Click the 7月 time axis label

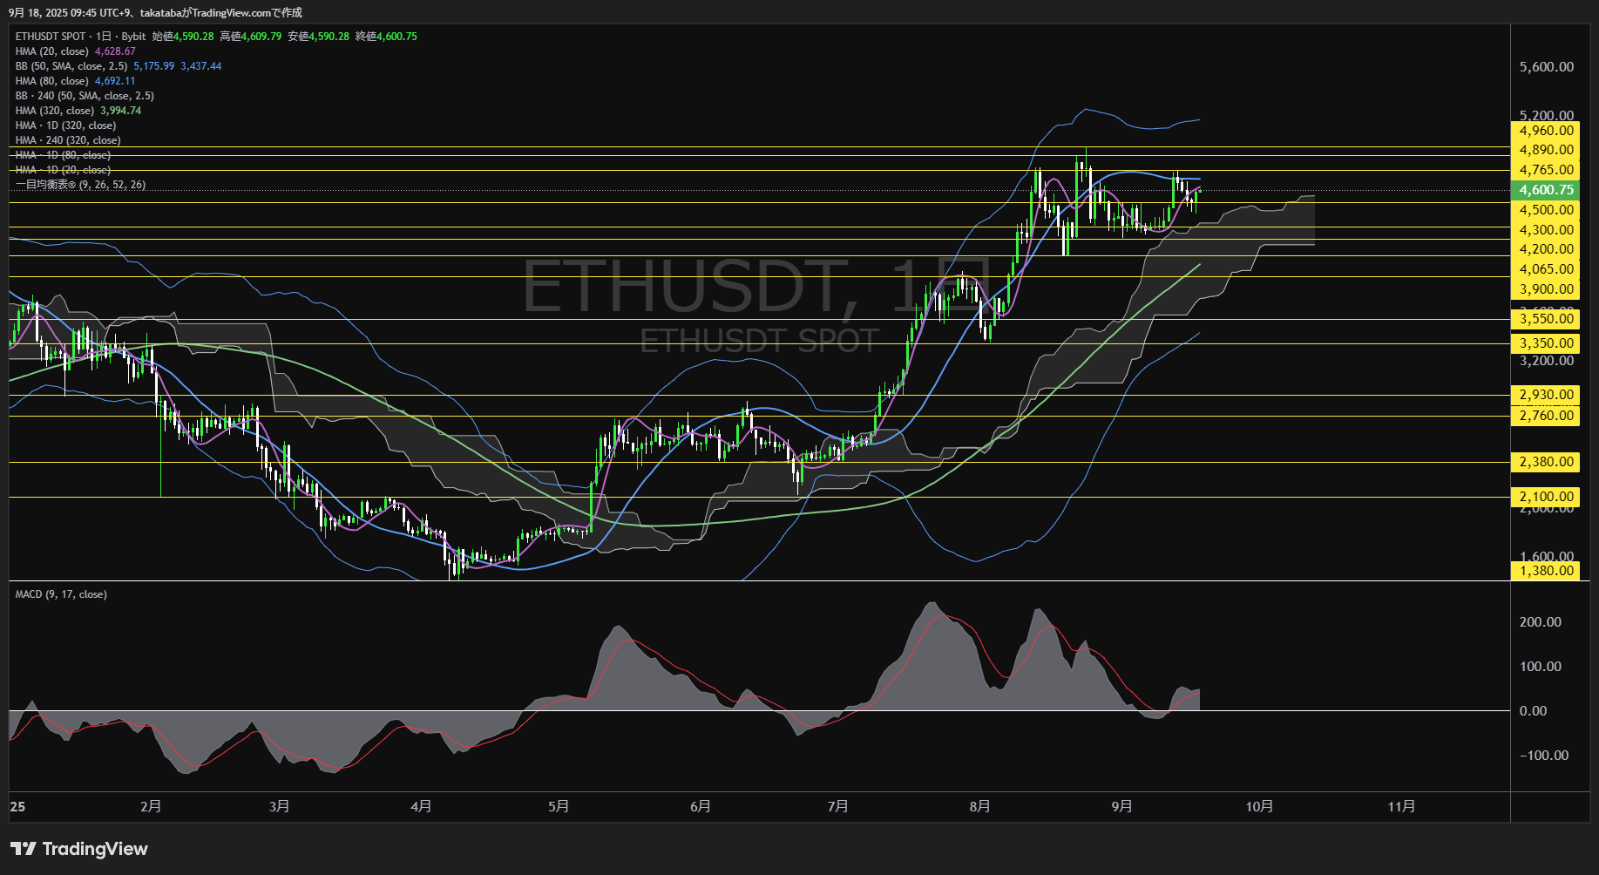pos(837,806)
